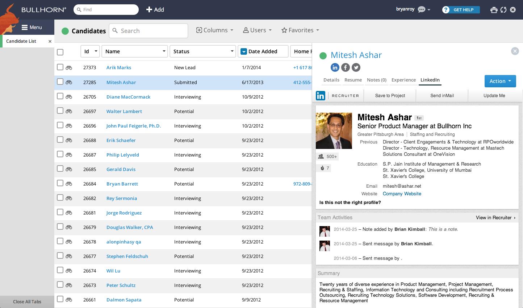
Task: Click Save to Project in the LinkedIn bar
Action: pyautogui.click(x=390, y=95)
